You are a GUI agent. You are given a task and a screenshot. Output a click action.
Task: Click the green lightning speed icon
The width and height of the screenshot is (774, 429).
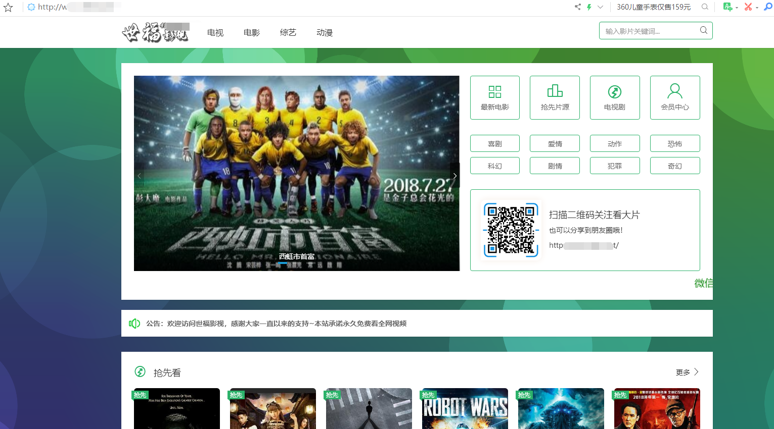coord(589,7)
